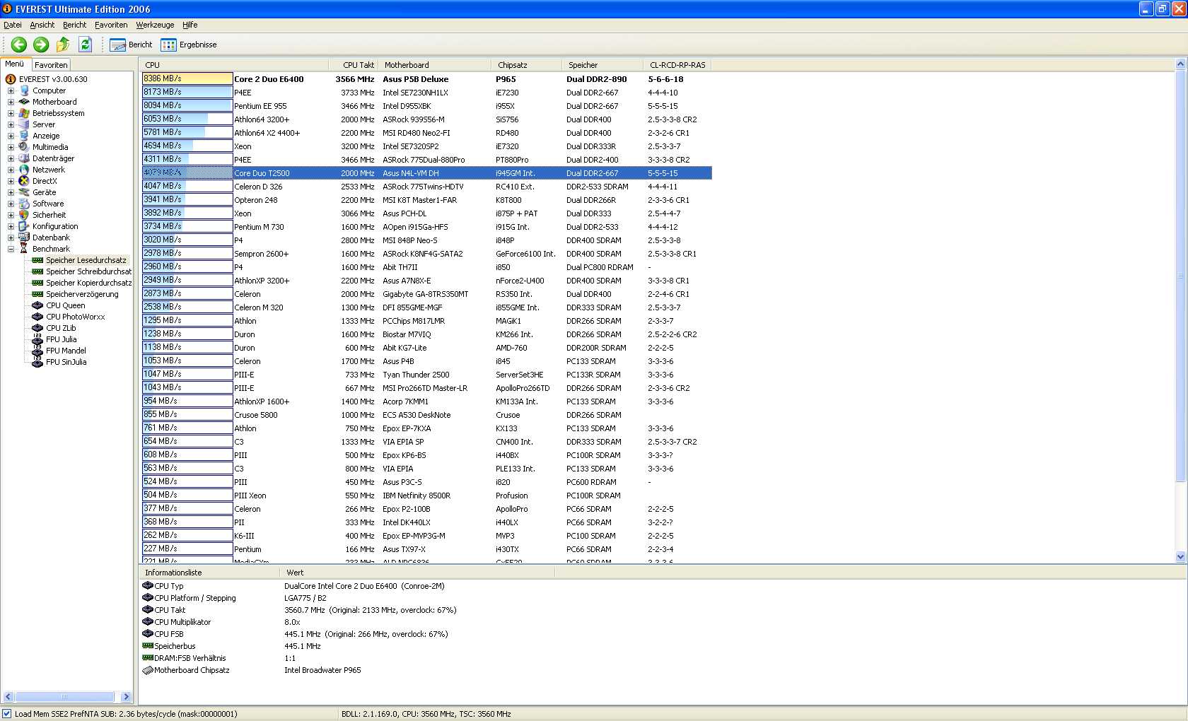
Task: Switch to the Menü sidebar tab
Action: 15,64
